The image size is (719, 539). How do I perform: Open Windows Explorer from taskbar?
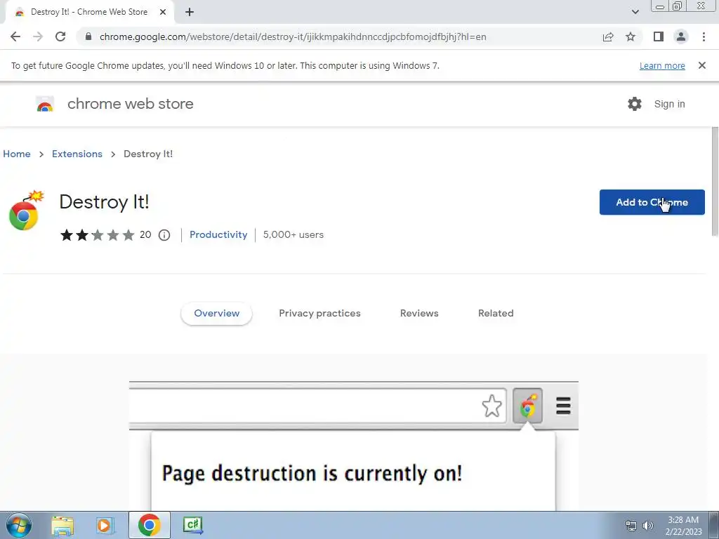[x=62, y=525]
